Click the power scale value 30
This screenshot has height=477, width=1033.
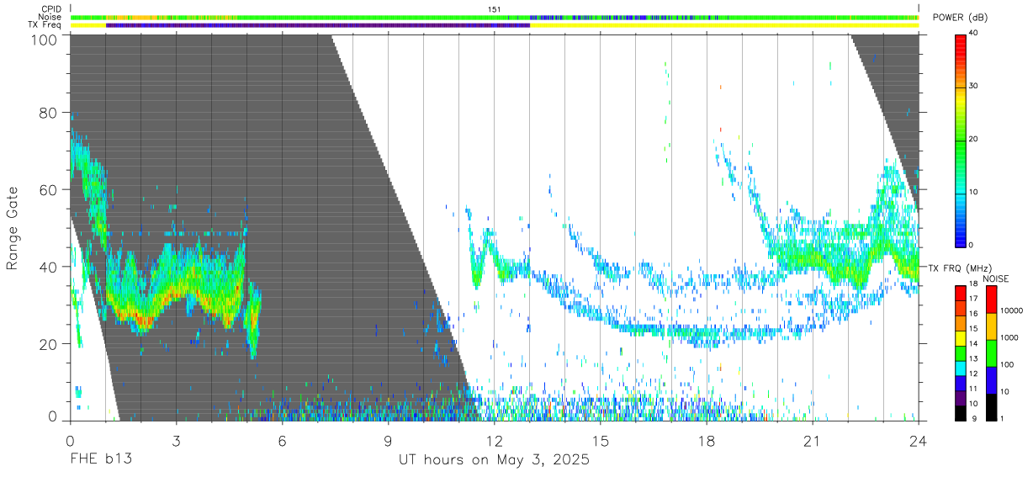click(974, 87)
